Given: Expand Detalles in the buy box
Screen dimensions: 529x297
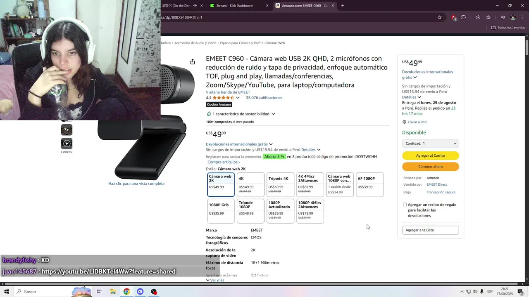Looking at the screenshot, I should pyautogui.click(x=412, y=97).
